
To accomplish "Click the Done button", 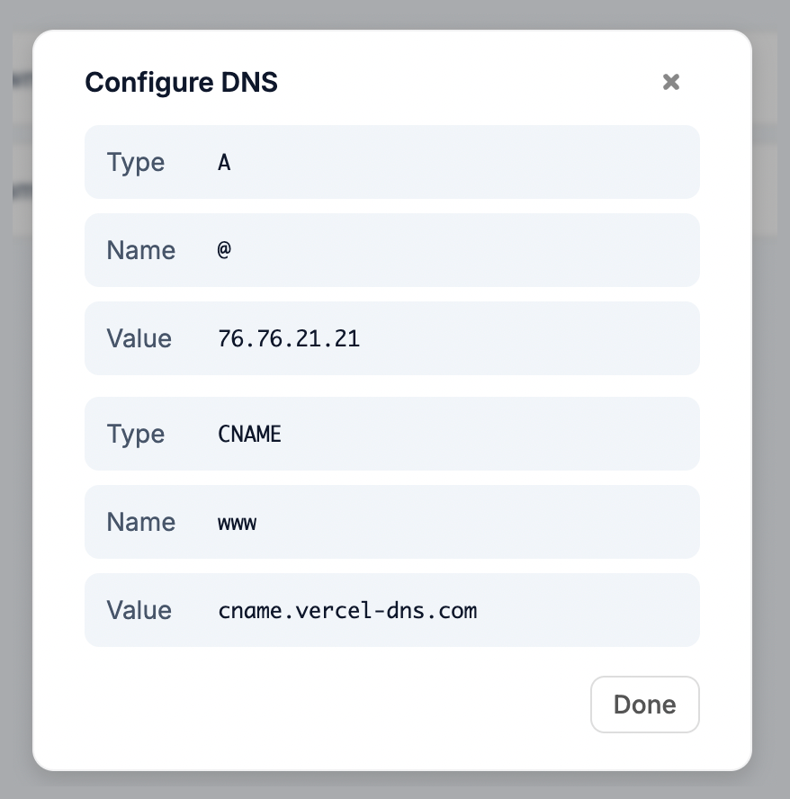I will [644, 705].
